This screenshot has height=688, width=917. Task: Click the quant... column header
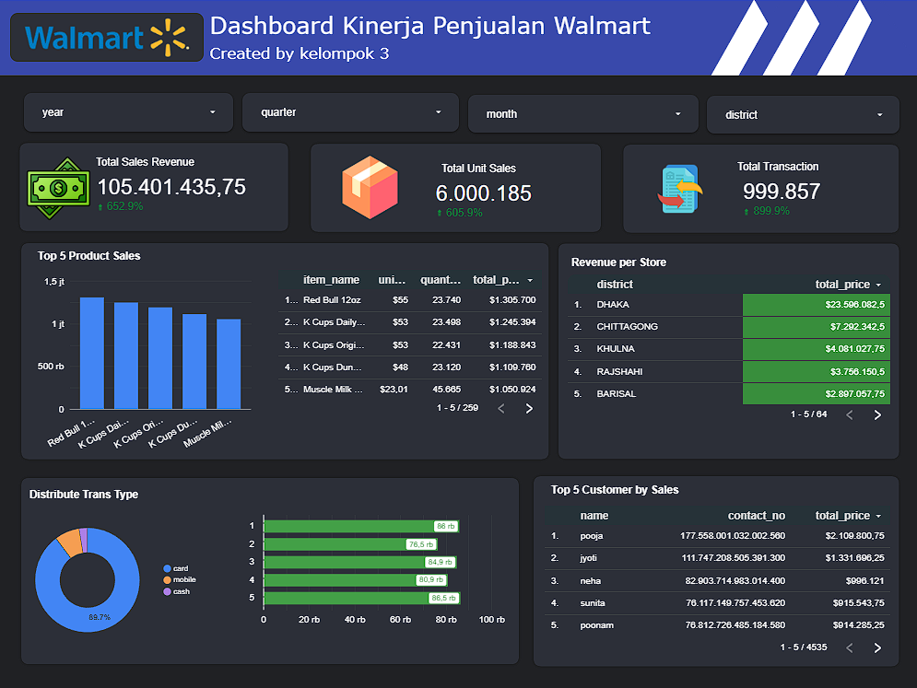click(441, 280)
